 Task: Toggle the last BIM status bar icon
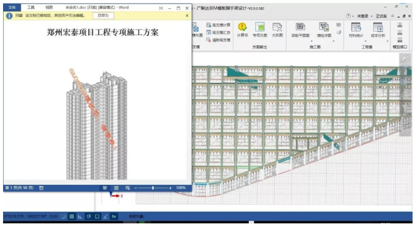pyautogui.click(x=114, y=216)
